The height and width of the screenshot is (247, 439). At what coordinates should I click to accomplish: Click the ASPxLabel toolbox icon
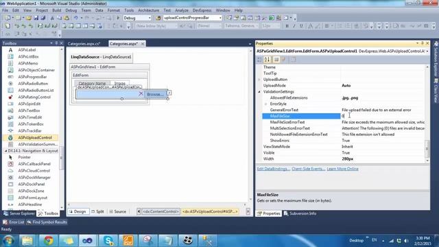click(10, 50)
